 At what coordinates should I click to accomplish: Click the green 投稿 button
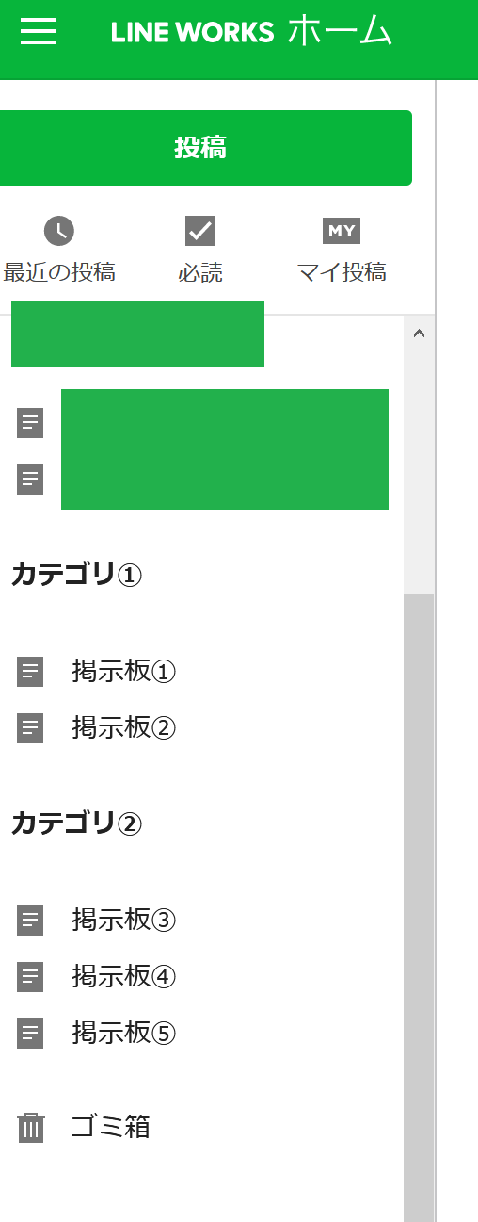(x=200, y=148)
